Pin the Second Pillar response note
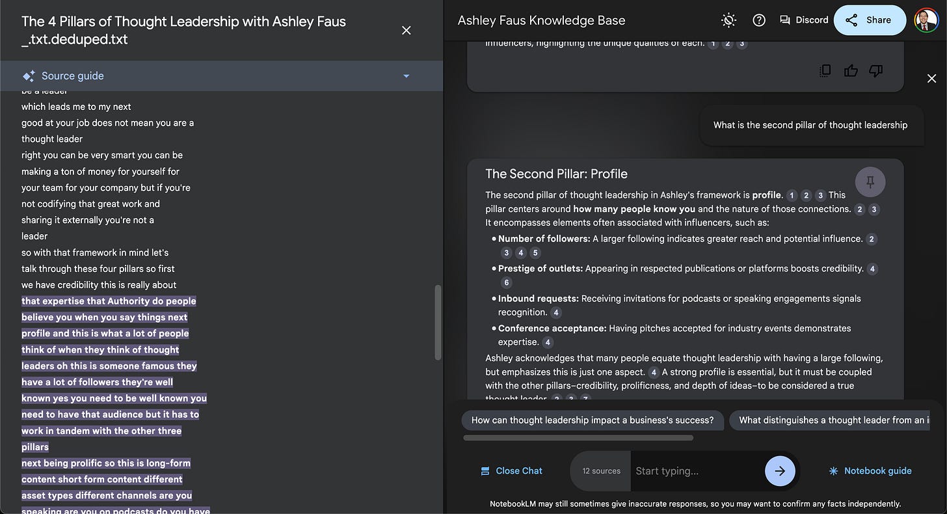 coord(870,182)
